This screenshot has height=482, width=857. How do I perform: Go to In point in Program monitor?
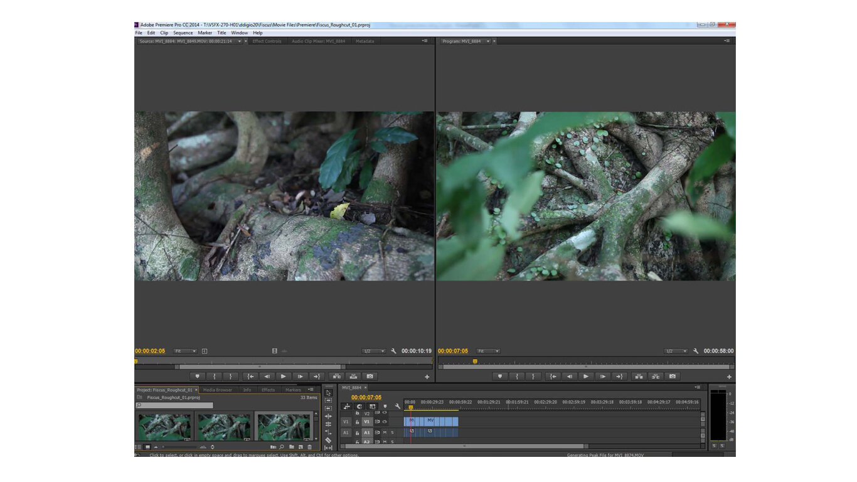pyautogui.click(x=553, y=377)
